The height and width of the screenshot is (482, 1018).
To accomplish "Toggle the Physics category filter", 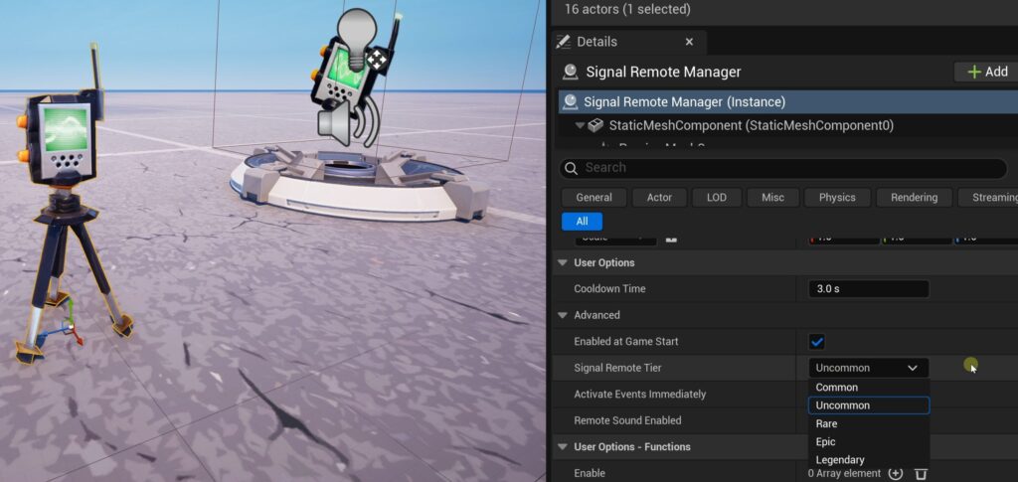I will pyautogui.click(x=836, y=198).
